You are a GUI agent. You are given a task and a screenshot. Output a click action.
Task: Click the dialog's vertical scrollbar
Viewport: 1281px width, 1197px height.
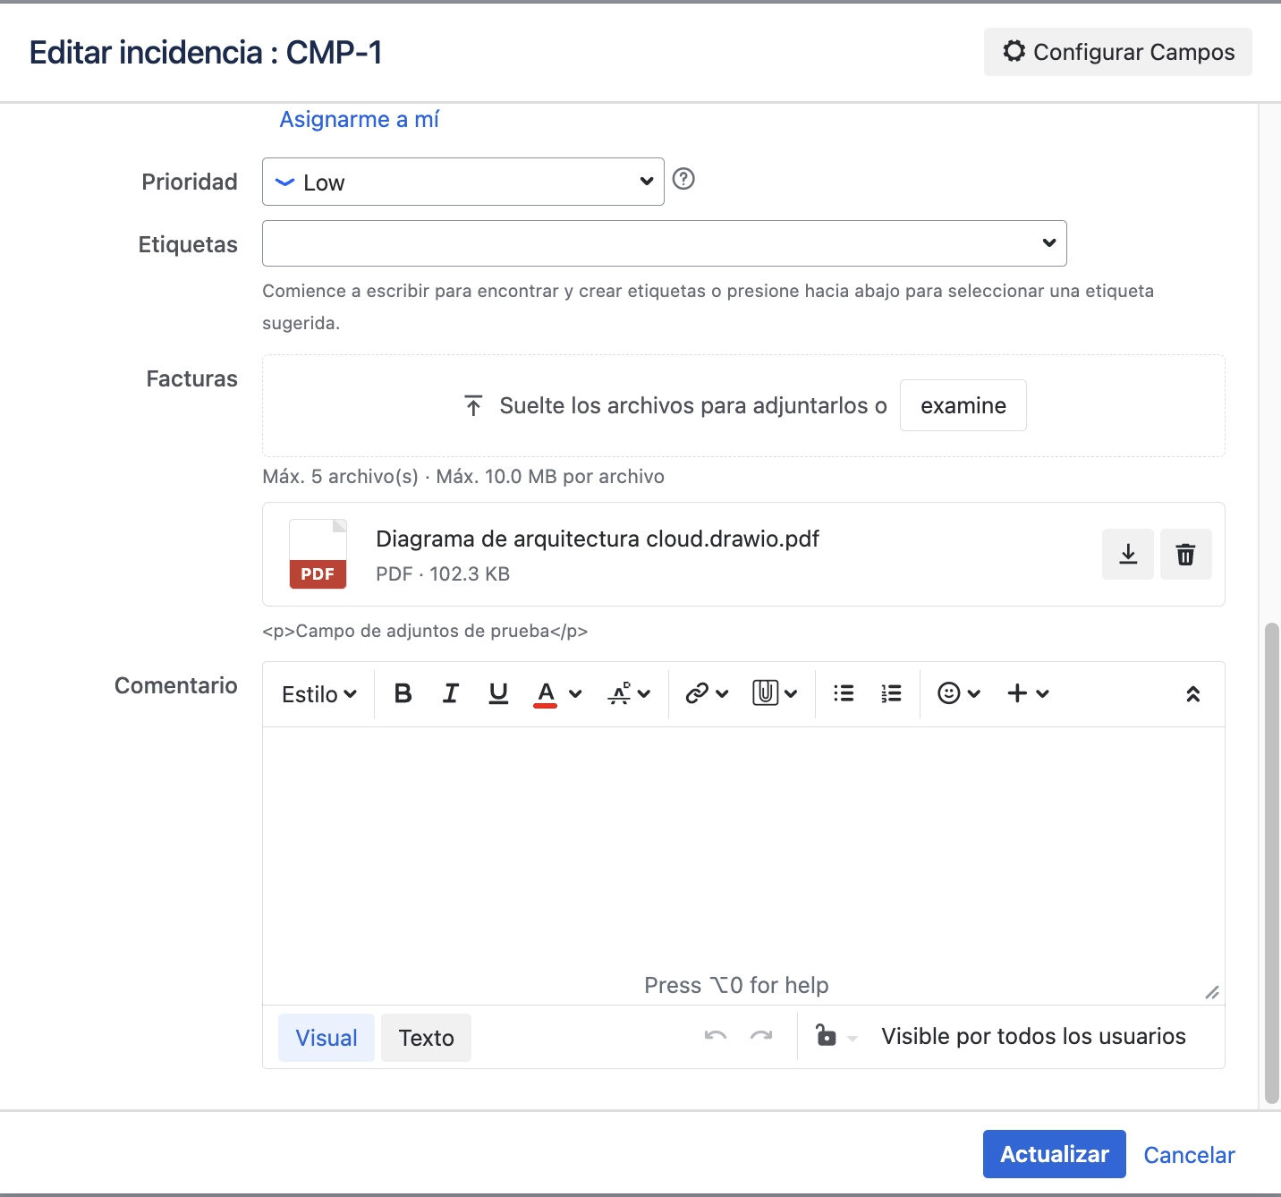click(x=1272, y=863)
